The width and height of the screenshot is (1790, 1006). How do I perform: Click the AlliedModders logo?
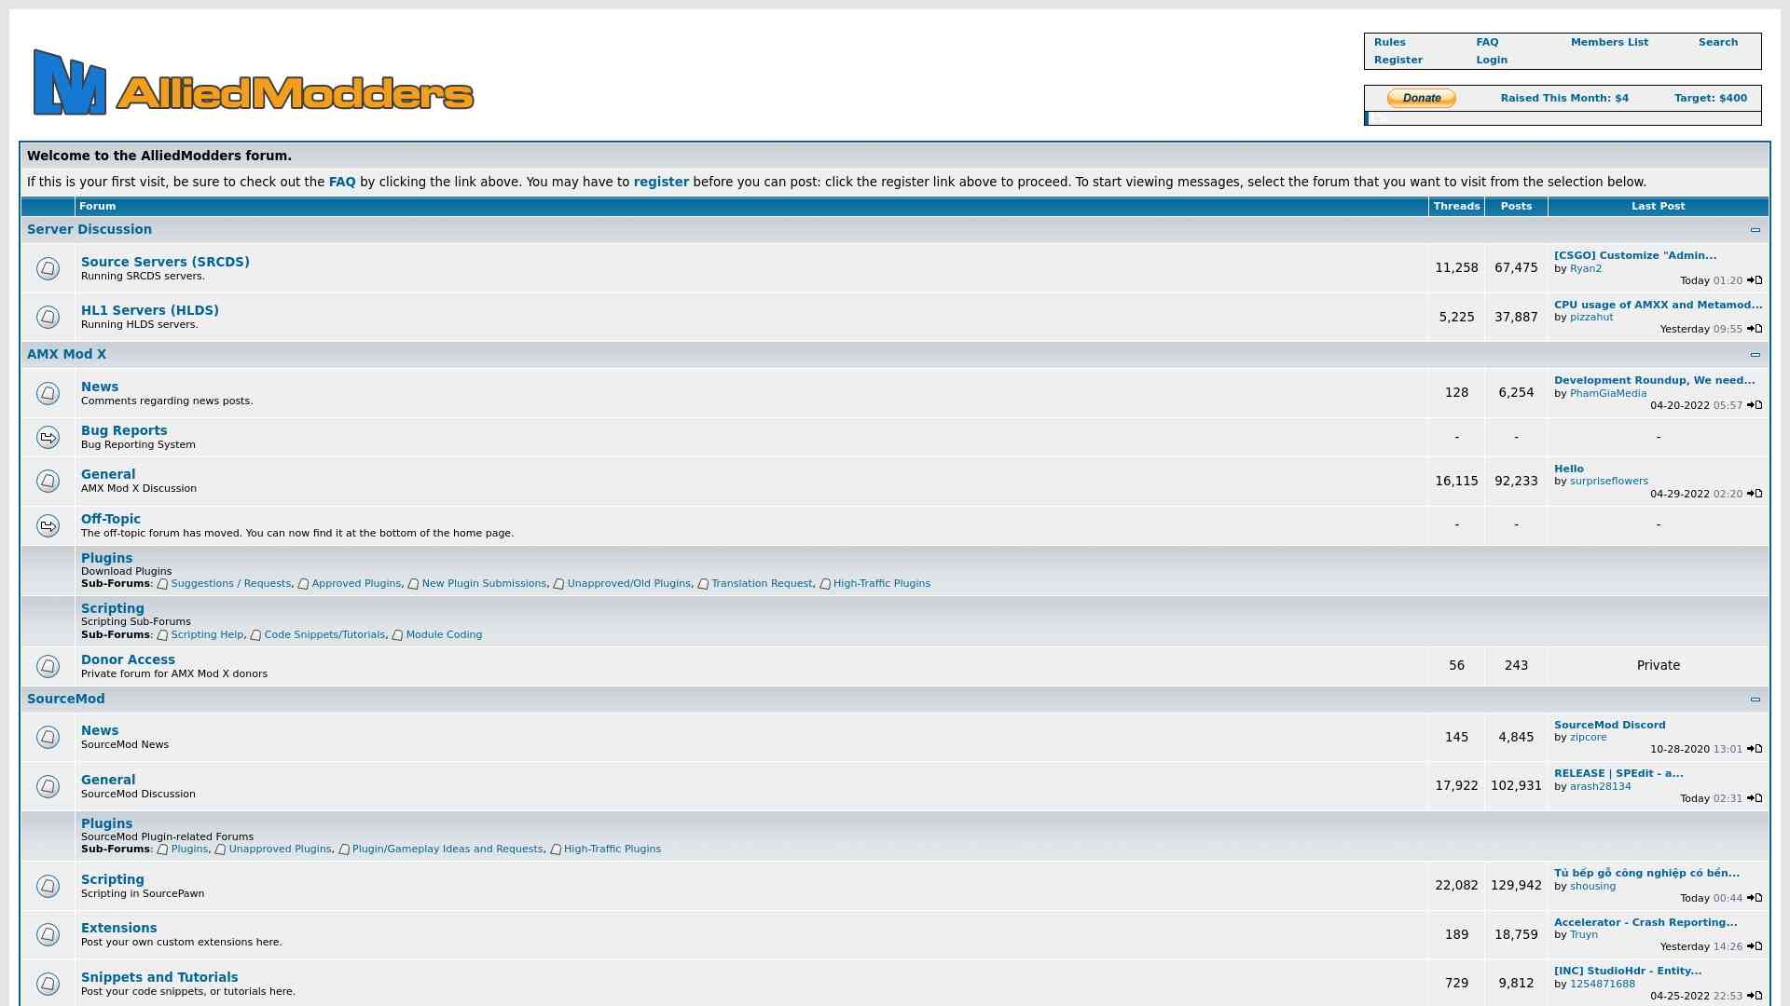pos(254,83)
